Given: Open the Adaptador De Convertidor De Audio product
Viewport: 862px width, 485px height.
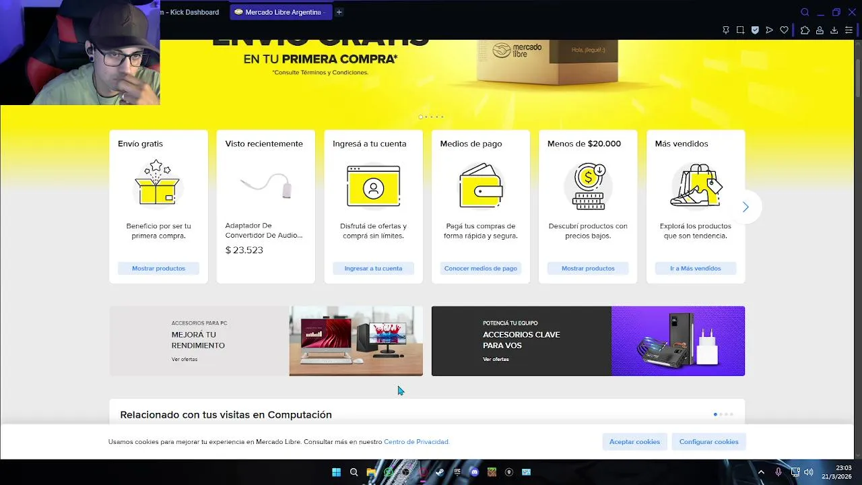Looking at the screenshot, I should point(264,230).
